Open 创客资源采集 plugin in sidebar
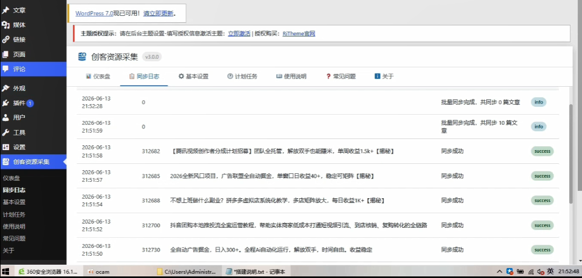The width and height of the screenshot is (582, 278). pos(33,162)
